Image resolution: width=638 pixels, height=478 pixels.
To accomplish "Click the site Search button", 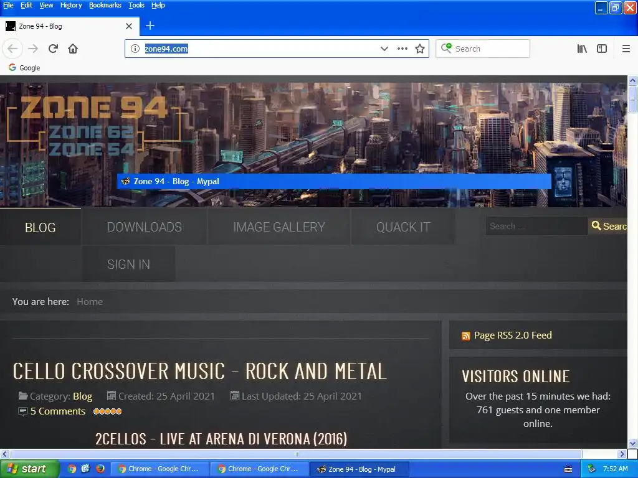I will (608, 226).
